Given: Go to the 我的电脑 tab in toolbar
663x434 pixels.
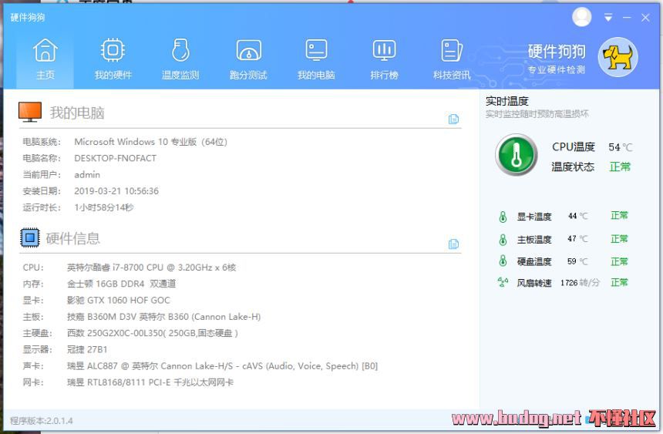Looking at the screenshot, I should point(316,59).
